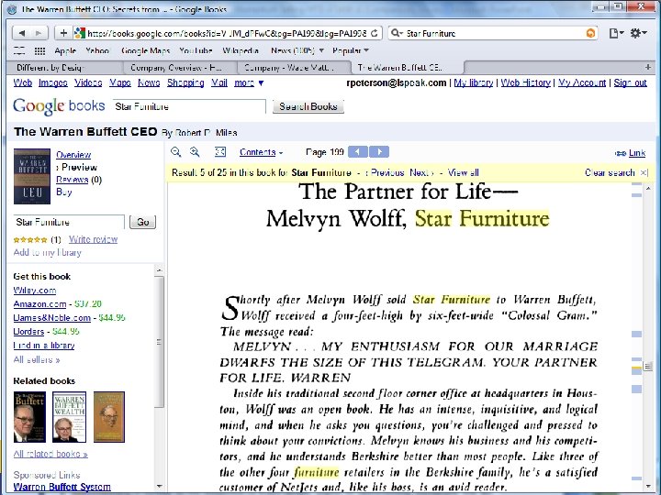Click Find in a library
The image size is (661, 495).
tap(44, 346)
